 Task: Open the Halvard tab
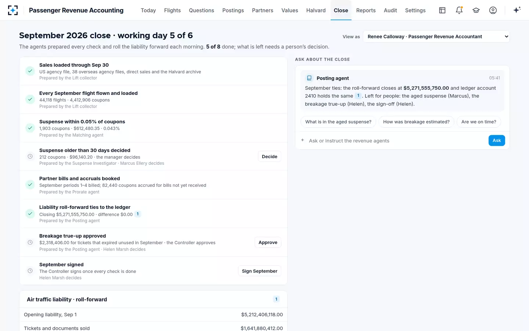point(316,10)
